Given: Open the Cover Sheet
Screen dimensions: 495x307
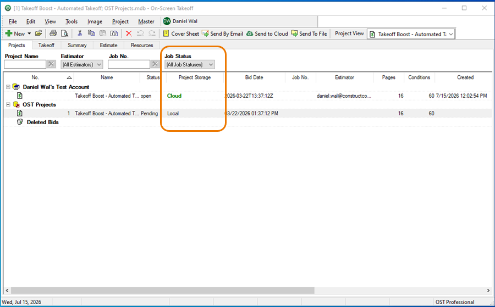Looking at the screenshot, I should pyautogui.click(x=181, y=34).
